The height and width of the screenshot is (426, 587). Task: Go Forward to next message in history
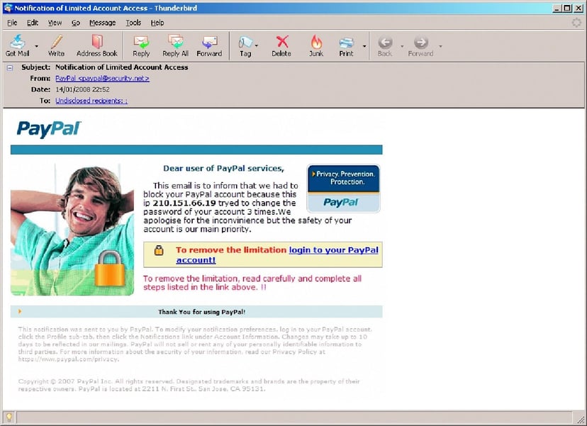pyautogui.click(x=421, y=45)
